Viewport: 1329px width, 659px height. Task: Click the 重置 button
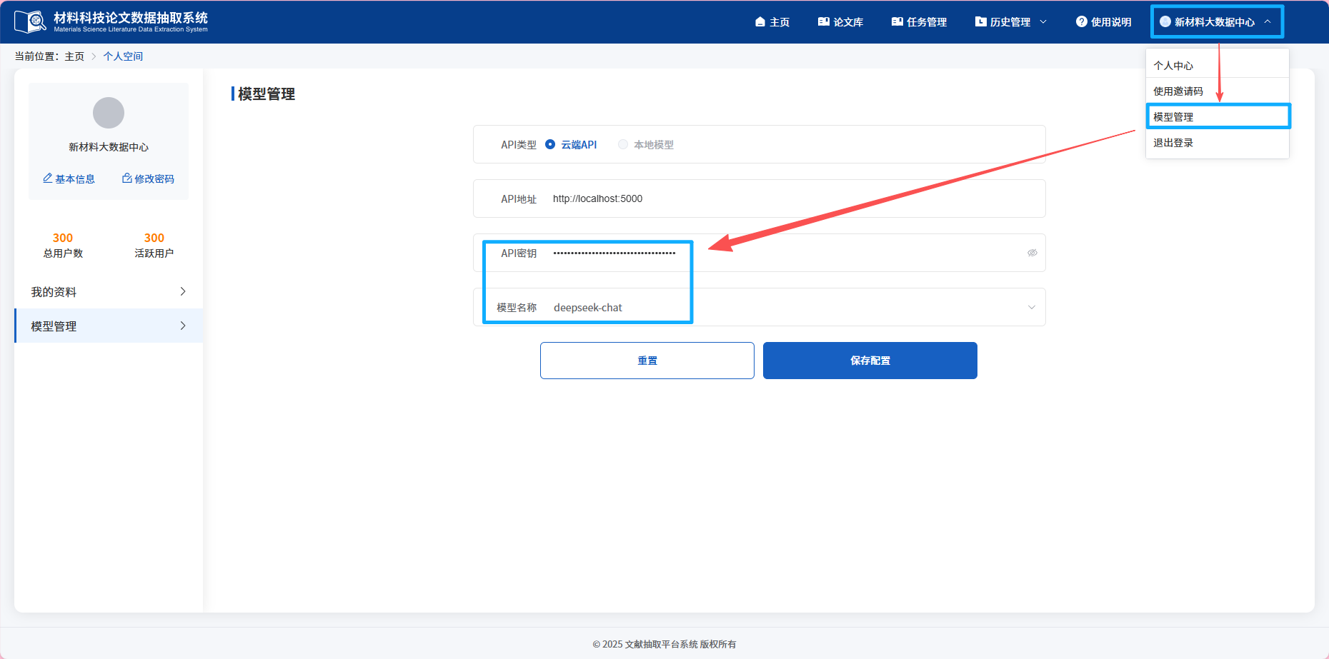point(647,361)
